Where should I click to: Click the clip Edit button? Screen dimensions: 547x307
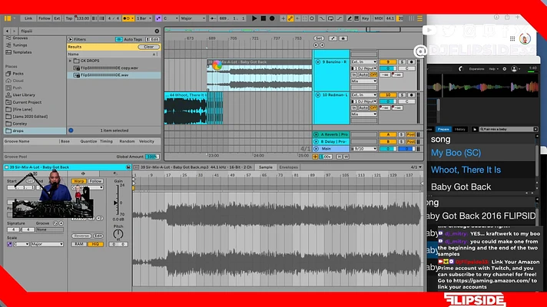tap(98, 236)
